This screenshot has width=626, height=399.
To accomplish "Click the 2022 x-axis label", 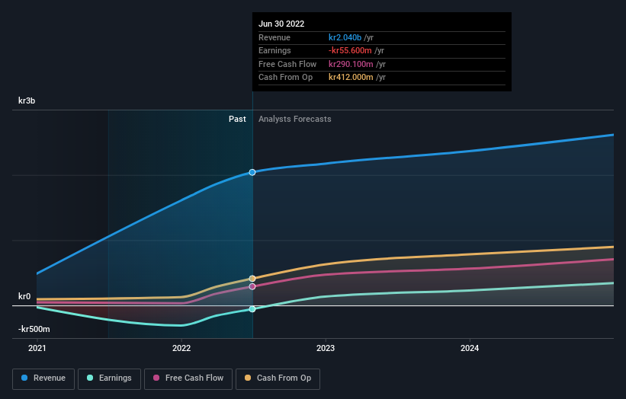I will click(x=181, y=348).
